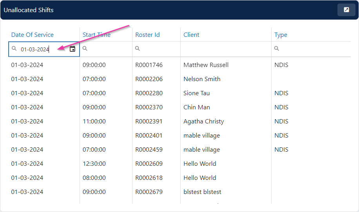Sort by Roster Id column header
Image resolution: width=359 pixels, height=212 pixels.
(147, 35)
